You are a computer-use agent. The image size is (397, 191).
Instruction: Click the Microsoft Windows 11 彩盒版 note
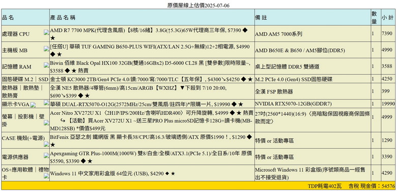point(310,173)
